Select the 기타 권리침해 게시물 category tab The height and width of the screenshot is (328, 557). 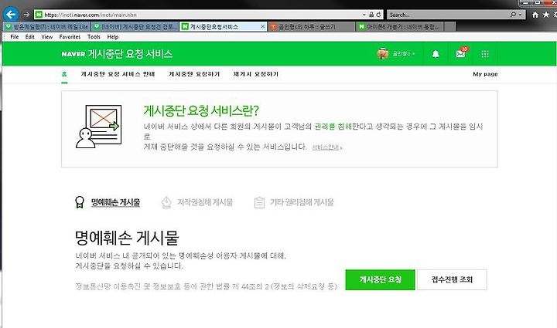302,203
